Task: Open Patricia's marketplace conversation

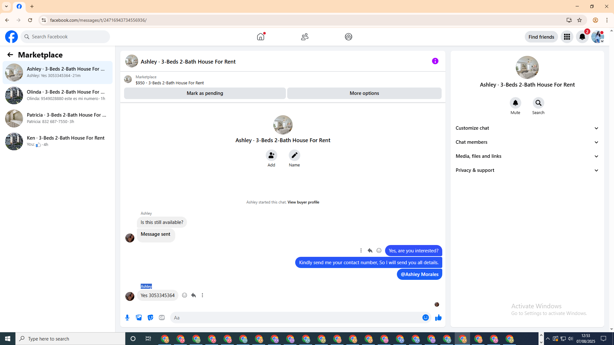Action: [58, 118]
